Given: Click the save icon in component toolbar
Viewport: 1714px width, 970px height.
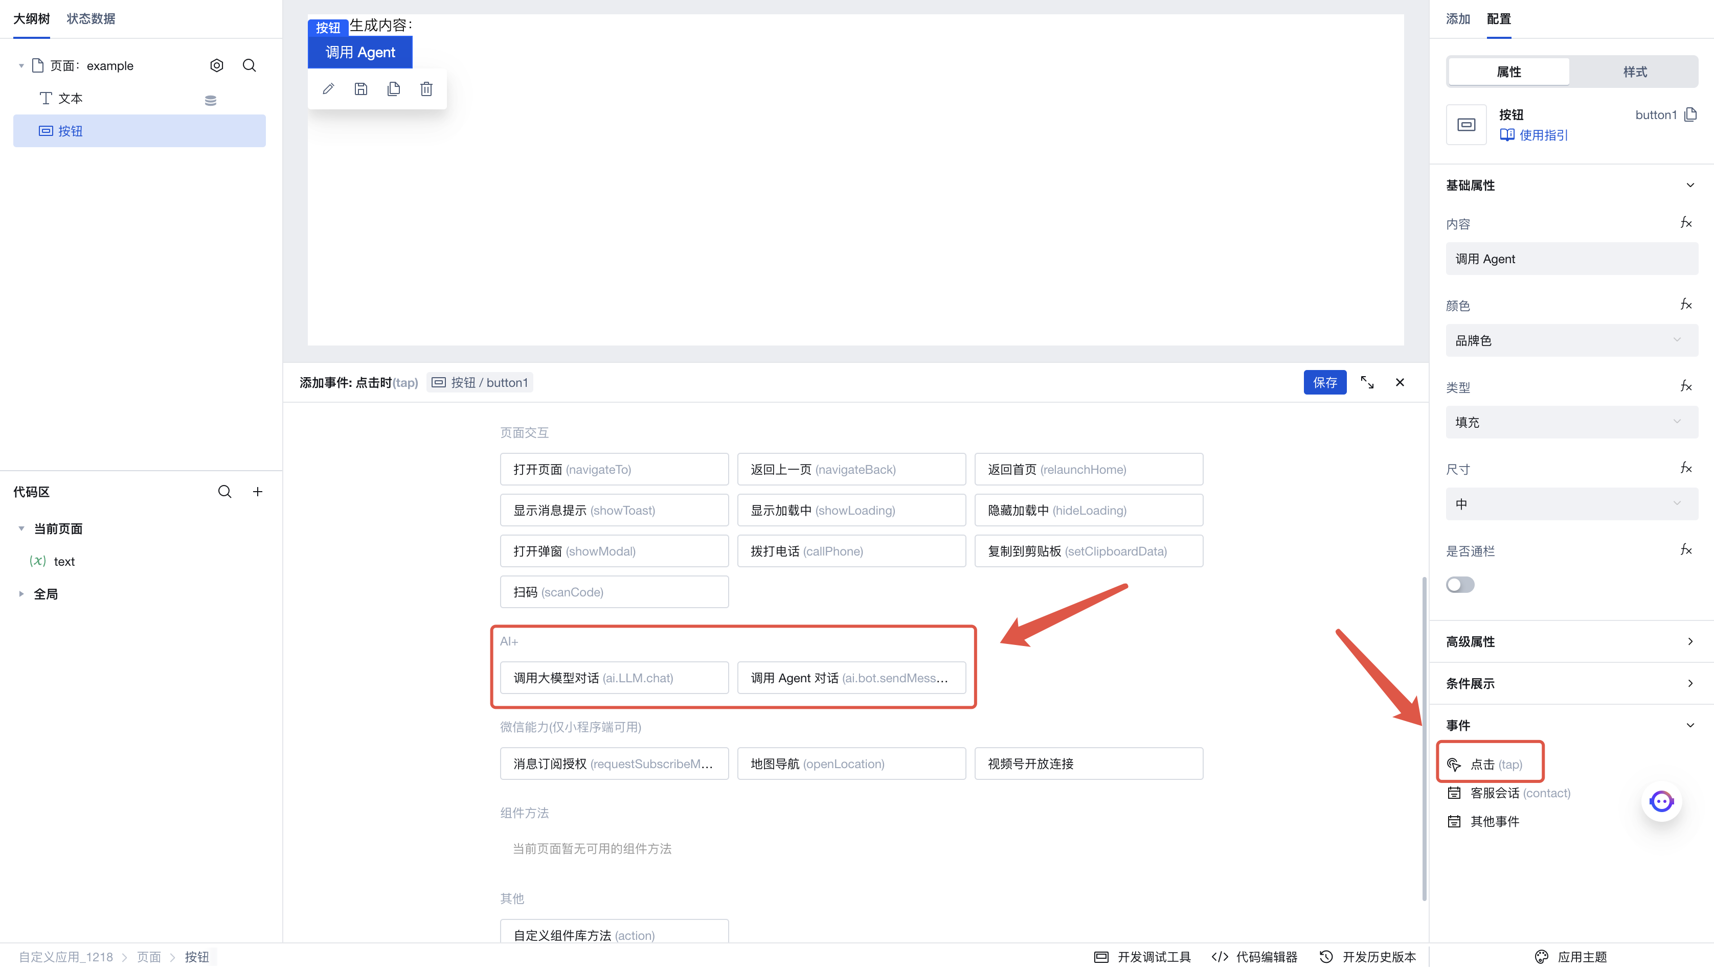Looking at the screenshot, I should coord(360,88).
